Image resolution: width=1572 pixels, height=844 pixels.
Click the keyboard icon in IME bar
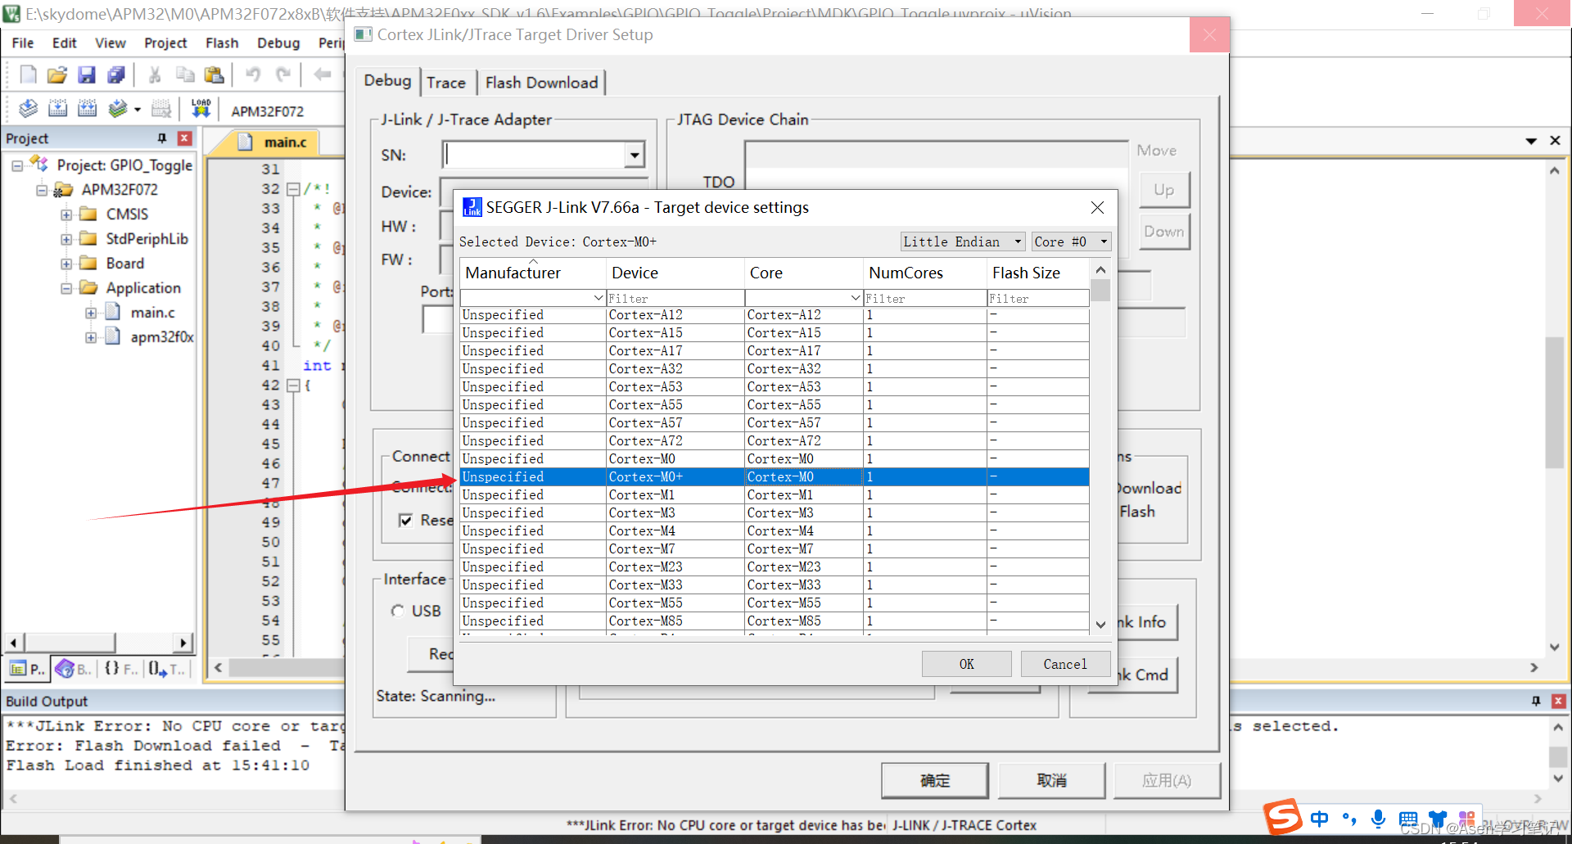pos(1408,819)
